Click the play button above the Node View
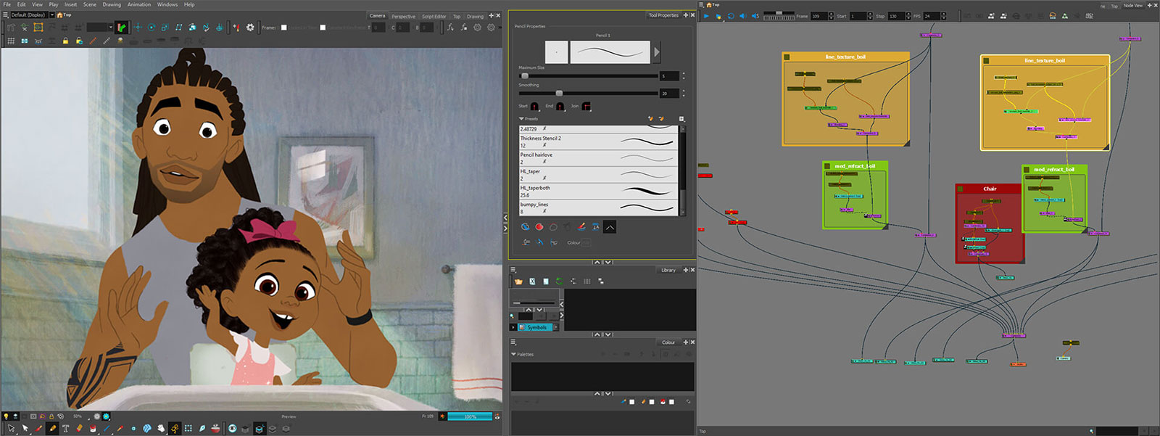Screen dimensions: 1160x436 (706, 16)
